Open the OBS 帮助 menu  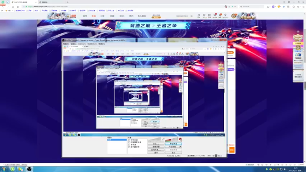coord(101,44)
